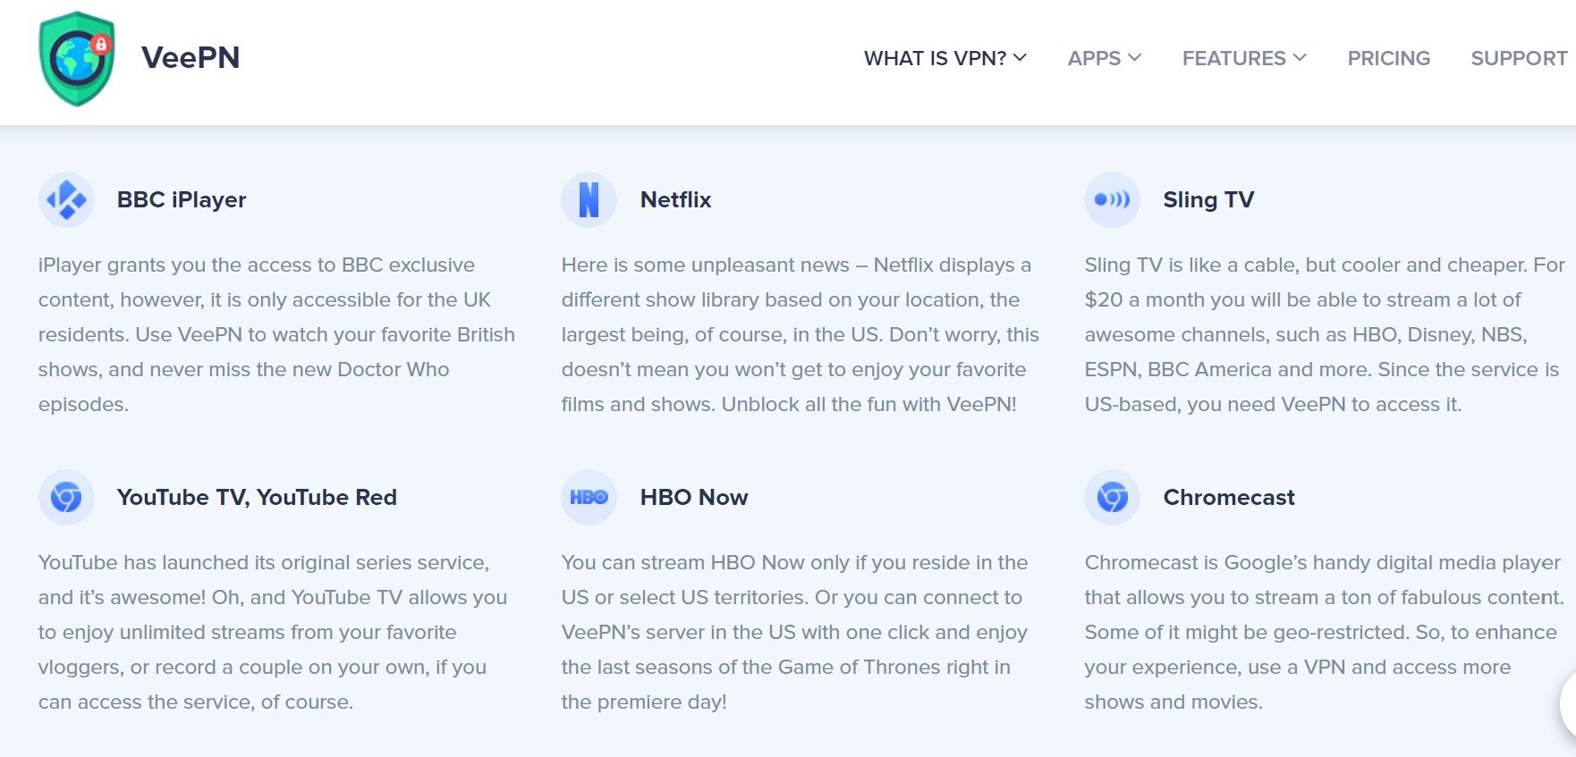1576x757 pixels.
Task: Expand the What Is VPN? dropdown
Action: pyautogui.click(x=945, y=58)
